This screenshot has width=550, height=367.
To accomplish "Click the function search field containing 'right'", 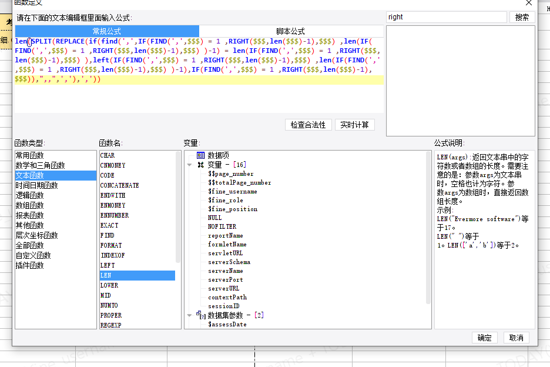I will [445, 17].
